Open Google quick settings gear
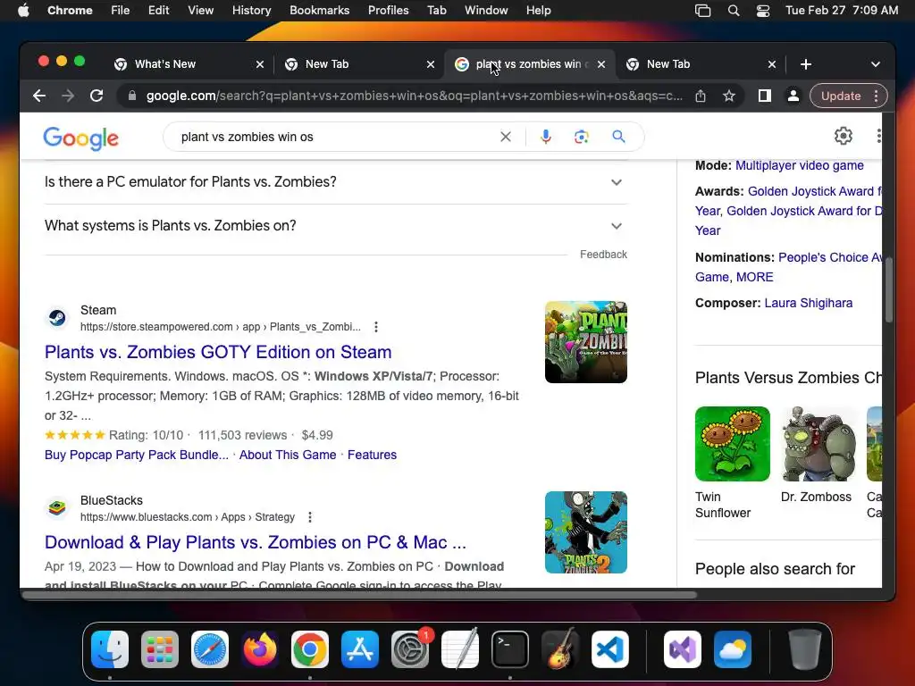 pyautogui.click(x=844, y=136)
